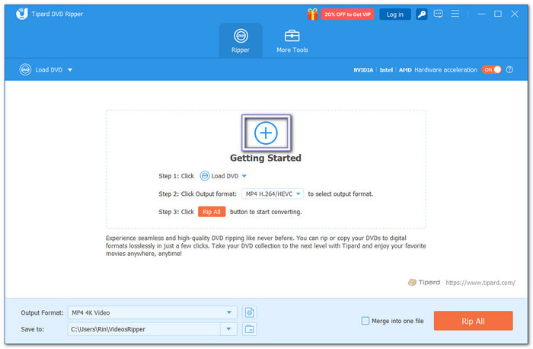This screenshot has width=533, height=349.
Task: Click the Load DVD disc icon in toolbar
Action: 25,70
